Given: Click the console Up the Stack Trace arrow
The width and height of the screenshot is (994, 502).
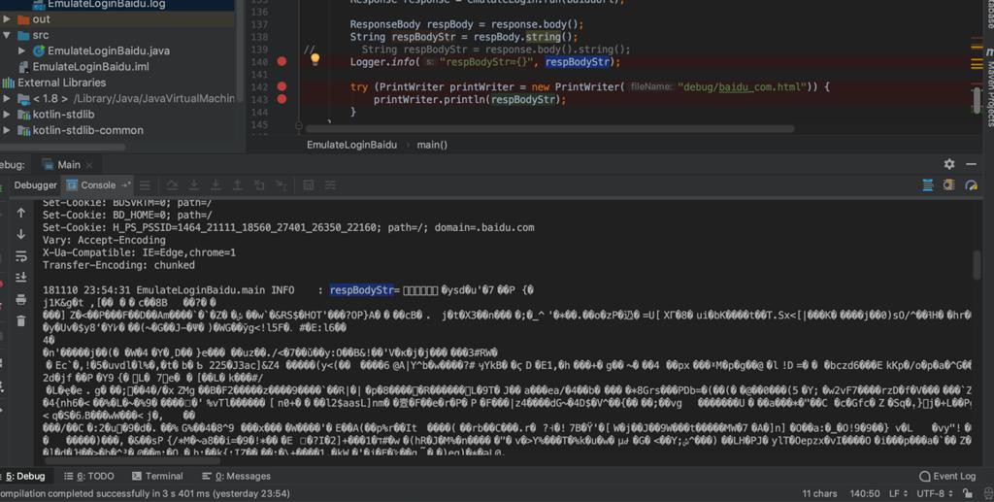Looking at the screenshot, I should [21, 213].
